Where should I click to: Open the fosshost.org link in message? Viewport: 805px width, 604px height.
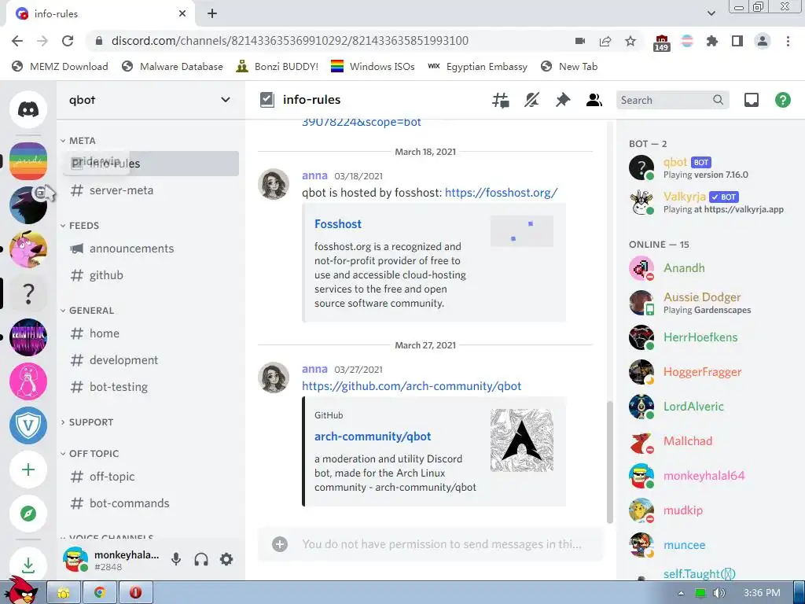[x=501, y=193]
